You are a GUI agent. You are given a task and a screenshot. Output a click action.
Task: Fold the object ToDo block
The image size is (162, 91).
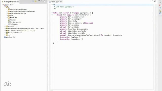[x=52, y=15]
